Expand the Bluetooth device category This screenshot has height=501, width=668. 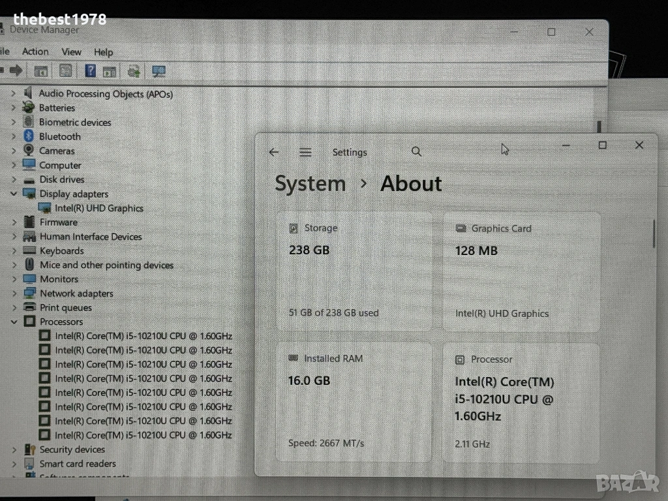point(14,136)
